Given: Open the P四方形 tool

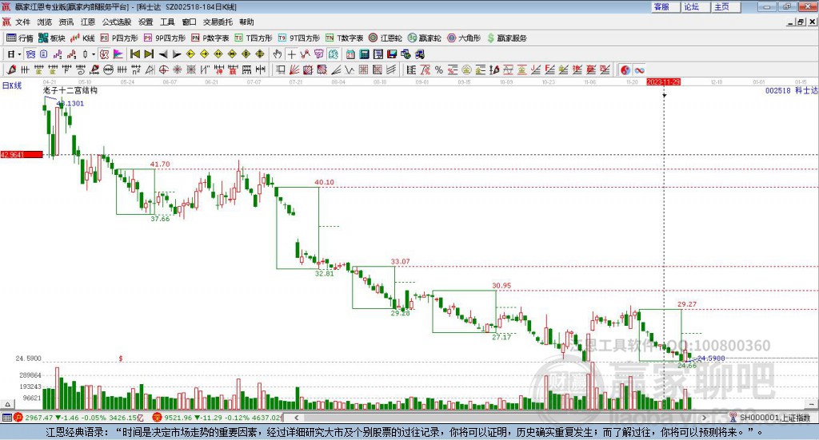Looking at the screenshot, I should pos(119,38).
